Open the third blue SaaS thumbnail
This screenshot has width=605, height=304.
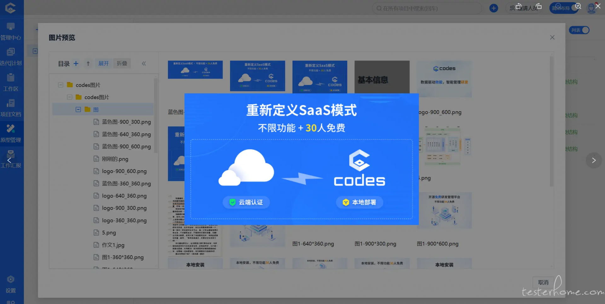point(320,77)
